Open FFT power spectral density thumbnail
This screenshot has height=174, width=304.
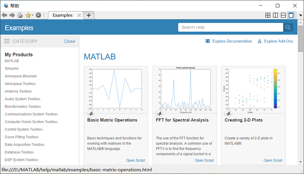point(185,90)
